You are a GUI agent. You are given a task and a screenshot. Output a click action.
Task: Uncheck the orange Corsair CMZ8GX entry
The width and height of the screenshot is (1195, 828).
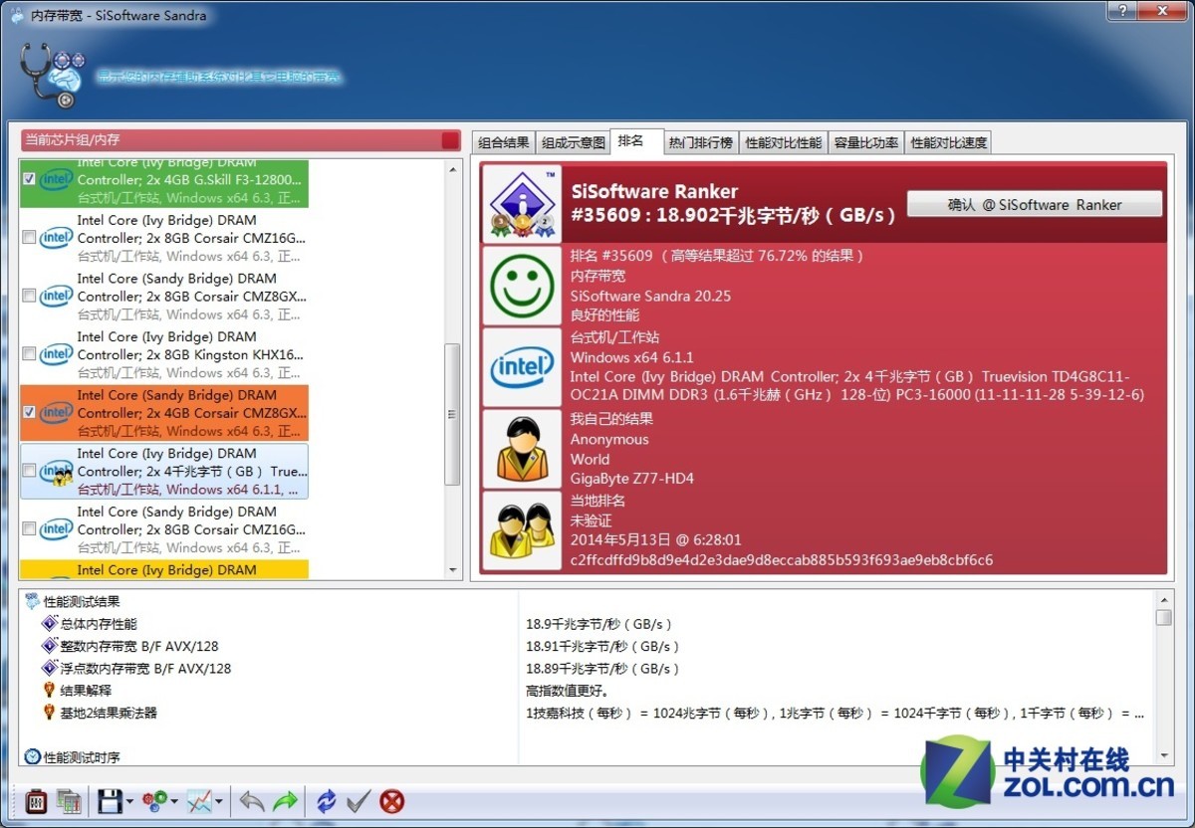pyautogui.click(x=29, y=412)
